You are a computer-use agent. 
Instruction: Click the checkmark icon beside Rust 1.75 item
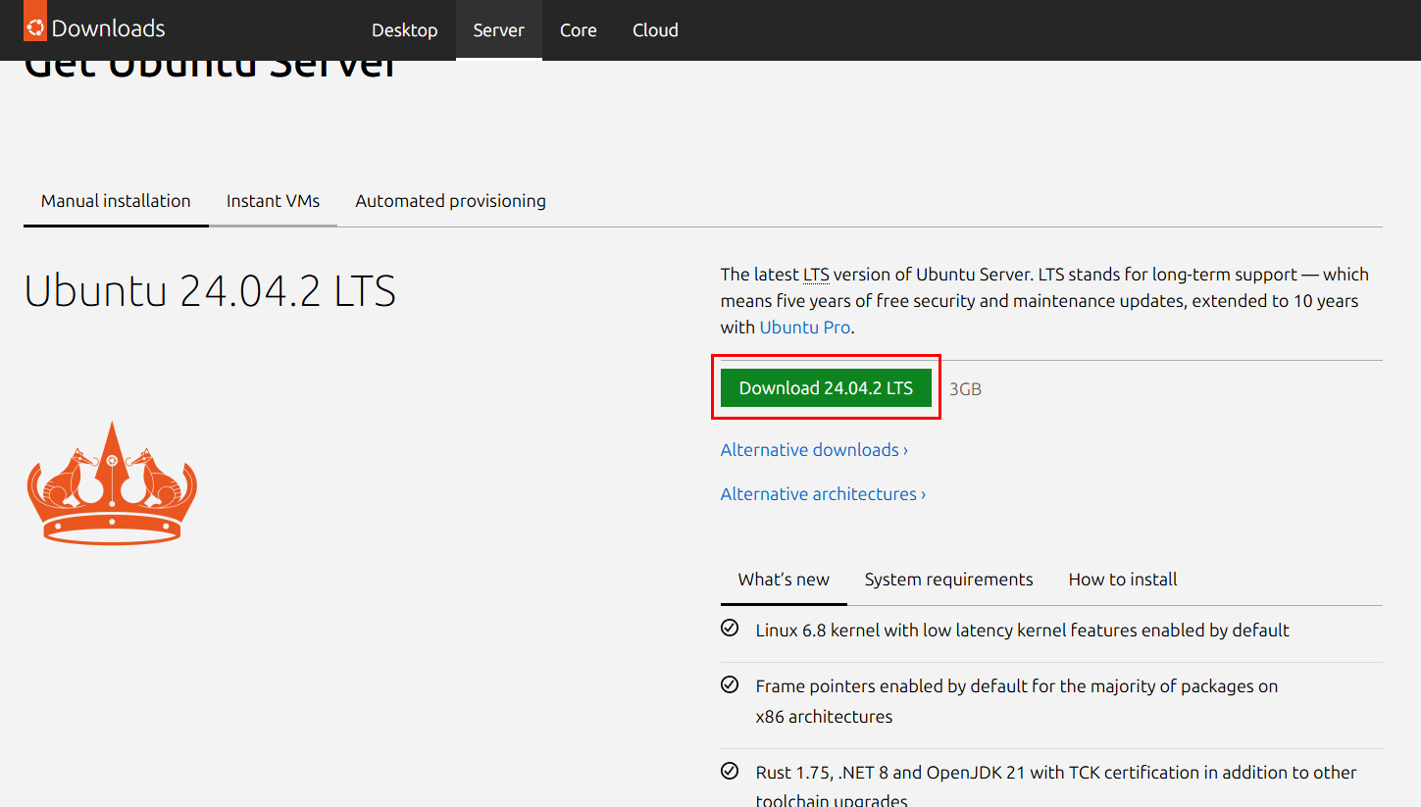tap(730, 771)
